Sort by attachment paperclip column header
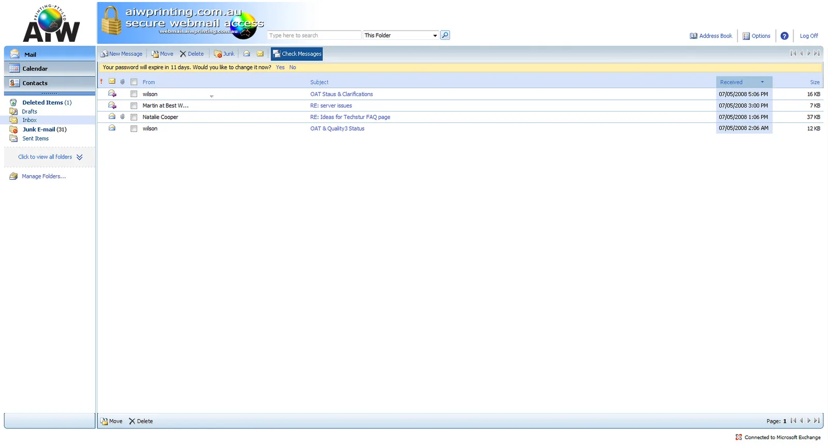Image resolution: width=828 pixels, height=448 pixels. (x=123, y=82)
